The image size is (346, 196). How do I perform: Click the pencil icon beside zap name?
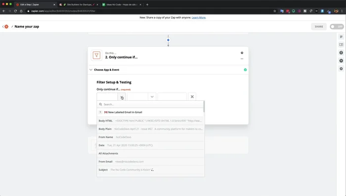tap(12, 27)
